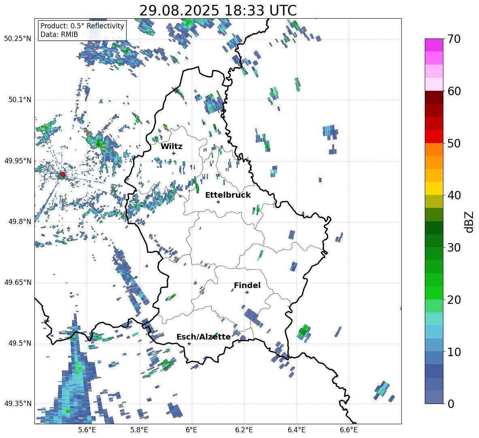This screenshot has width=479, height=438.
Task: Click the Ettelbruck city label
Action: click(x=228, y=195)
